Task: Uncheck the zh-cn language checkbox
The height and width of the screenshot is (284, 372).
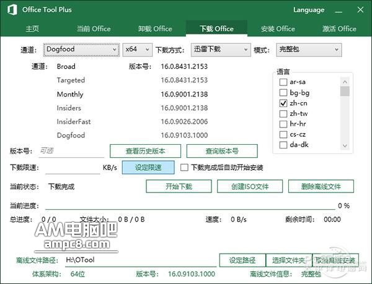Action: click(x=283, y=103)
